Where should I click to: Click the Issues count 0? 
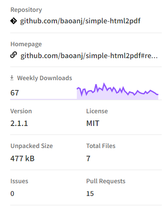click(x=12, y=193)
